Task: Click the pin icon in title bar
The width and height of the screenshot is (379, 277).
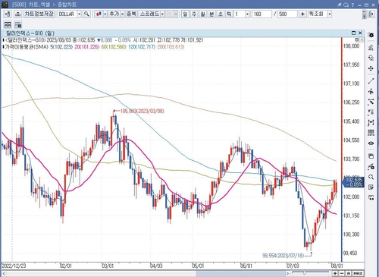Action: [x=340, y=5]
